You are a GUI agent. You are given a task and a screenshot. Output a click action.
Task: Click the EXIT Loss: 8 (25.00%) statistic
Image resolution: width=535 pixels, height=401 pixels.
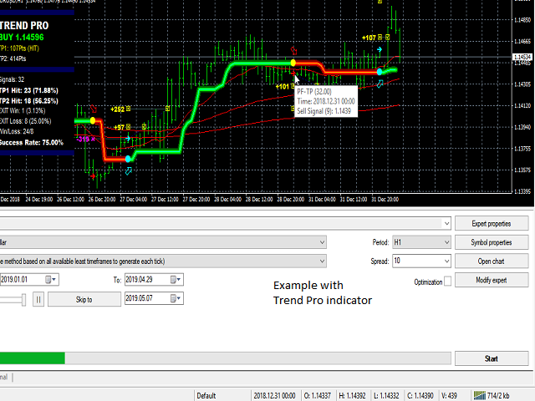pyautogui.click(x=26, y=121)
